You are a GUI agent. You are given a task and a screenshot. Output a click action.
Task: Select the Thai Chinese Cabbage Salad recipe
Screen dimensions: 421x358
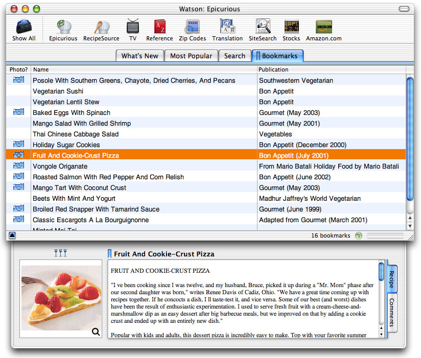click(76, 134)
